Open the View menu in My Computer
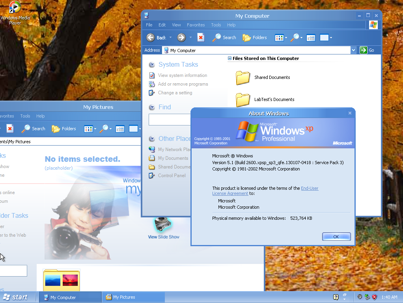Viewport: 403px width, 303px height. [x=176, y=25]
